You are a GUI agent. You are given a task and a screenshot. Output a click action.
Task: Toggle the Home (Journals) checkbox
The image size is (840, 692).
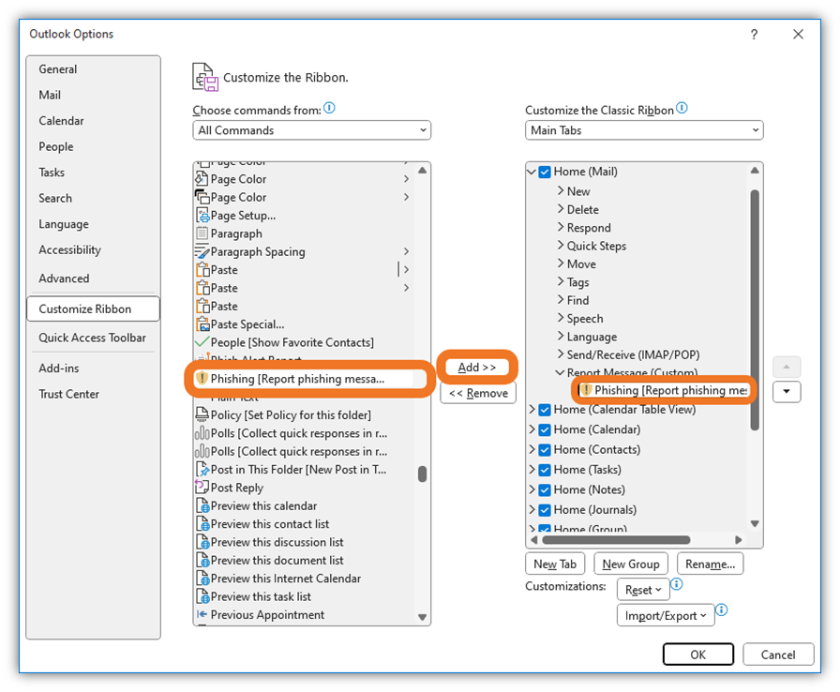click(x=545, y=510)
